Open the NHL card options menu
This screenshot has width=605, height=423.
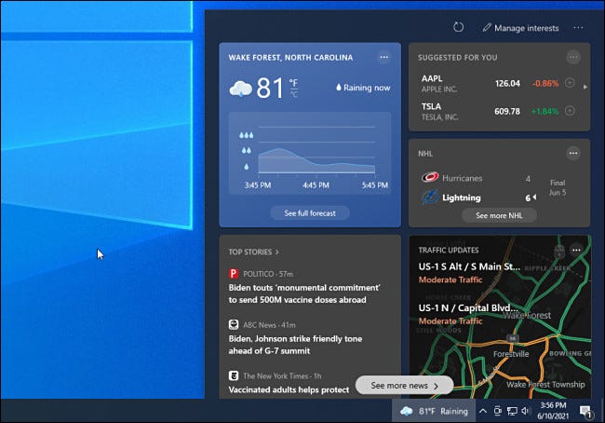click(573, 153)
